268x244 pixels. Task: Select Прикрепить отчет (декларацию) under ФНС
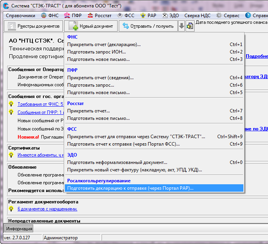coord(154,45)
